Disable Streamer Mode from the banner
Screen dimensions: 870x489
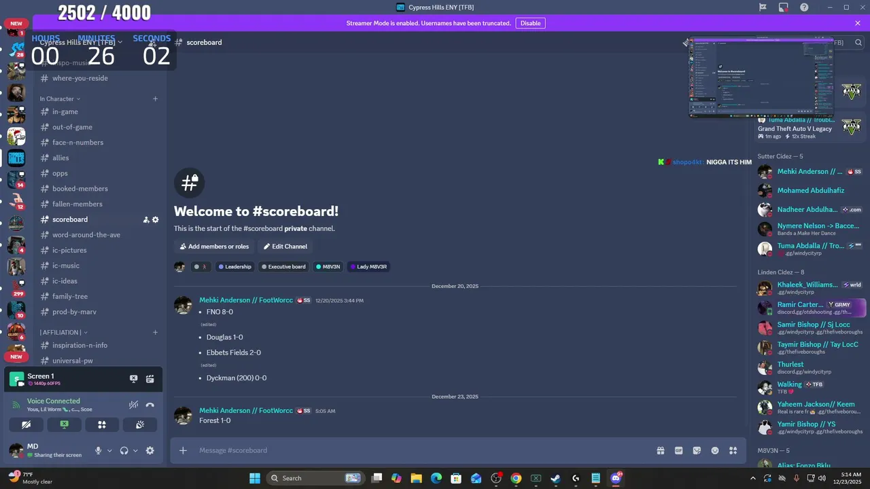(x=530, y=23)
